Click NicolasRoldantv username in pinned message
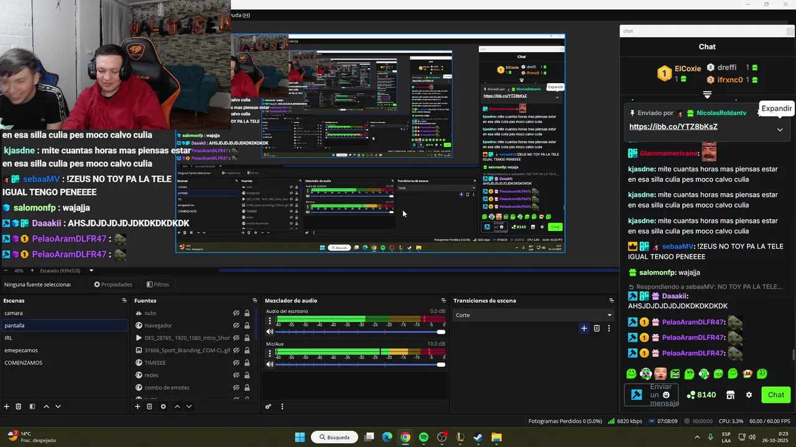Viewport: 796px width, 447px height. pos(721,113)
